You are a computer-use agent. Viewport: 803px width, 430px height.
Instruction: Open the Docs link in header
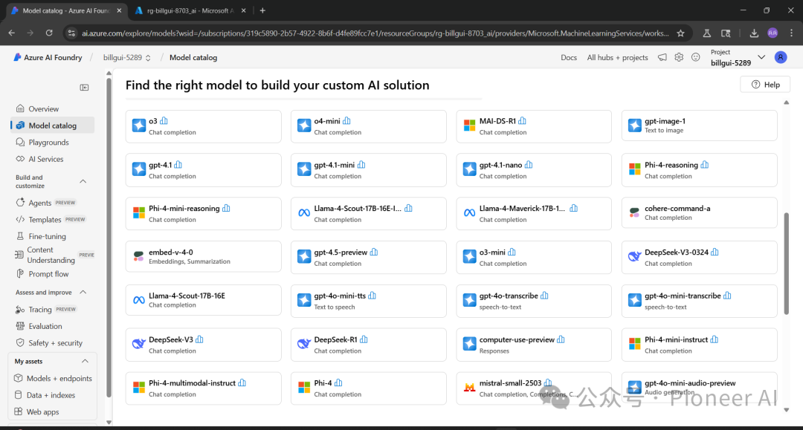(569, 58)
